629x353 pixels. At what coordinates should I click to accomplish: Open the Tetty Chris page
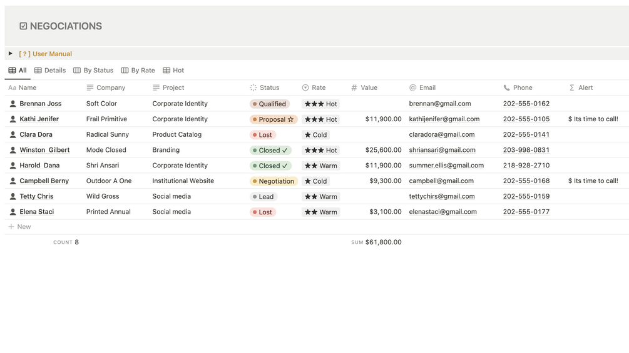(x=36, y=196)
